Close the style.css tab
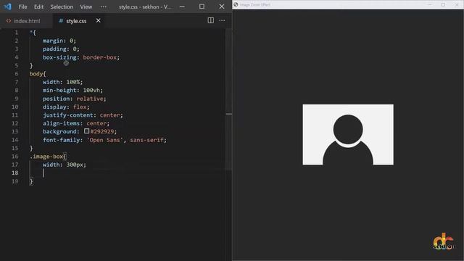Image resolution: width=464 pixels, height=261 pixels. [99, 20]
